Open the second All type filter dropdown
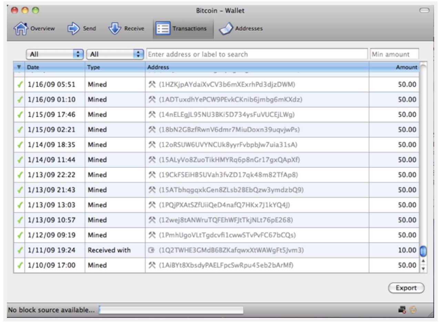Viewport: 441px width, 323px height. pyautogui.click(x=115, y=54)
